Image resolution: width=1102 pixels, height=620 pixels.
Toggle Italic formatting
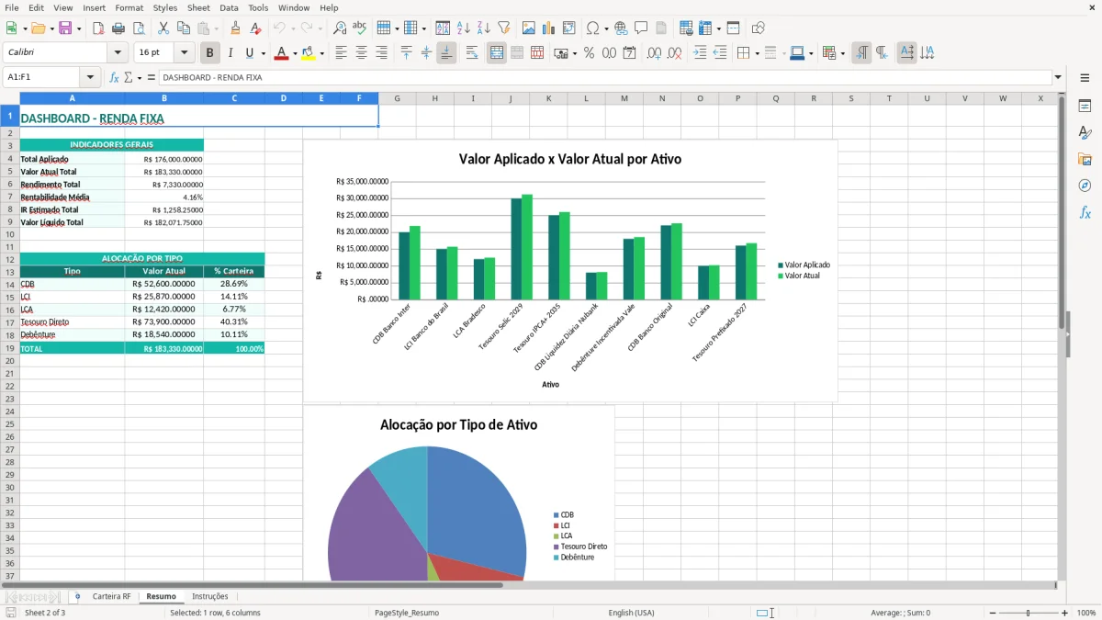tap(231, 53)
